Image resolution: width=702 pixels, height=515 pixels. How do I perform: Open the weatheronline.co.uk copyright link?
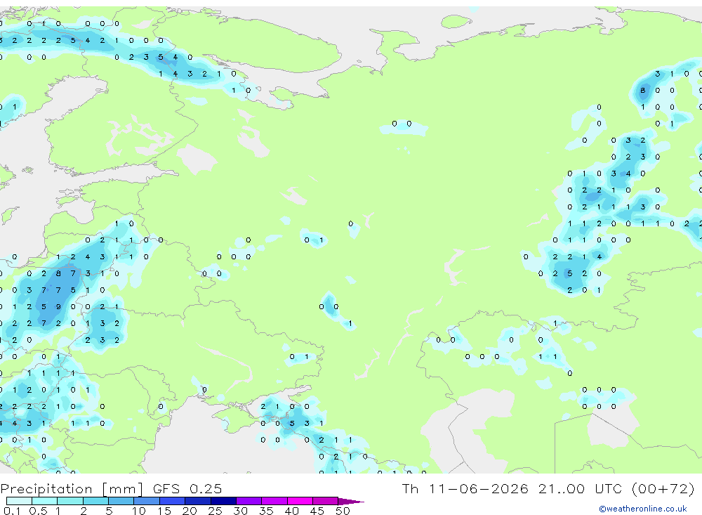[x=642, y=509]
